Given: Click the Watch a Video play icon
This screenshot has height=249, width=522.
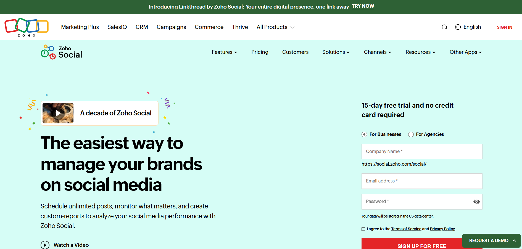Looking at the screenshot, I should coord(45,245).
